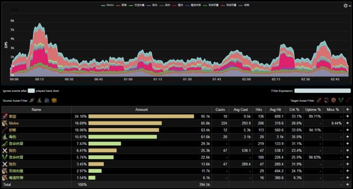Sort table by Casts column
This screenshot has width=353, height=189.
click(x=220, y=109)
